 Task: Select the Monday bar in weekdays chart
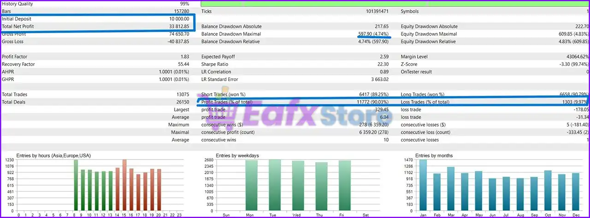tap(251, 185)
